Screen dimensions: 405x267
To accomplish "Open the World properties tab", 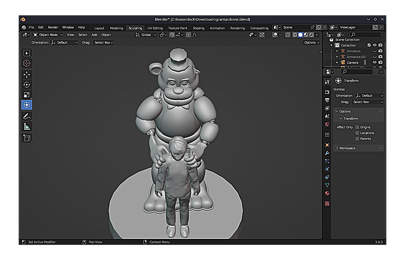I will tap(327, 124).
